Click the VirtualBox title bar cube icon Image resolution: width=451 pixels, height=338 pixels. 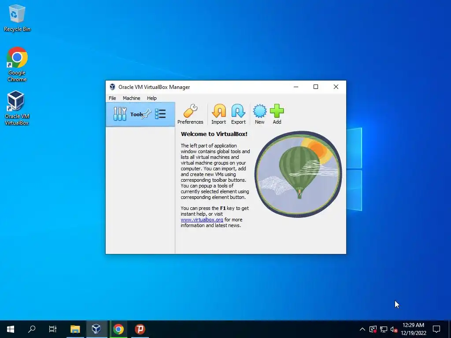pyautogui.click(x=112, y=87)
